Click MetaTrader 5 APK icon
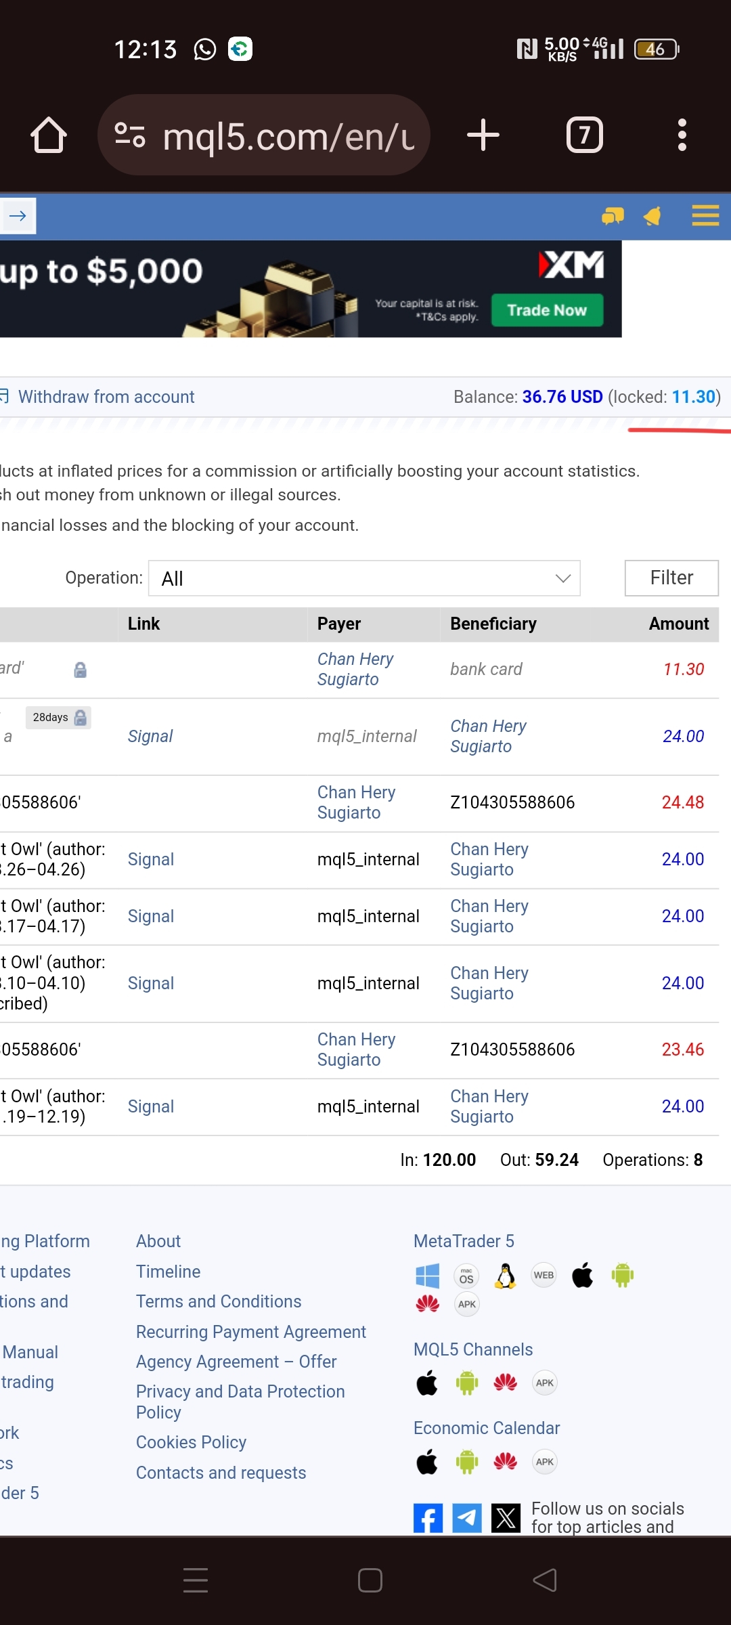The width and height of the screenshot is (731, 1625). [x=466, y=1305]
